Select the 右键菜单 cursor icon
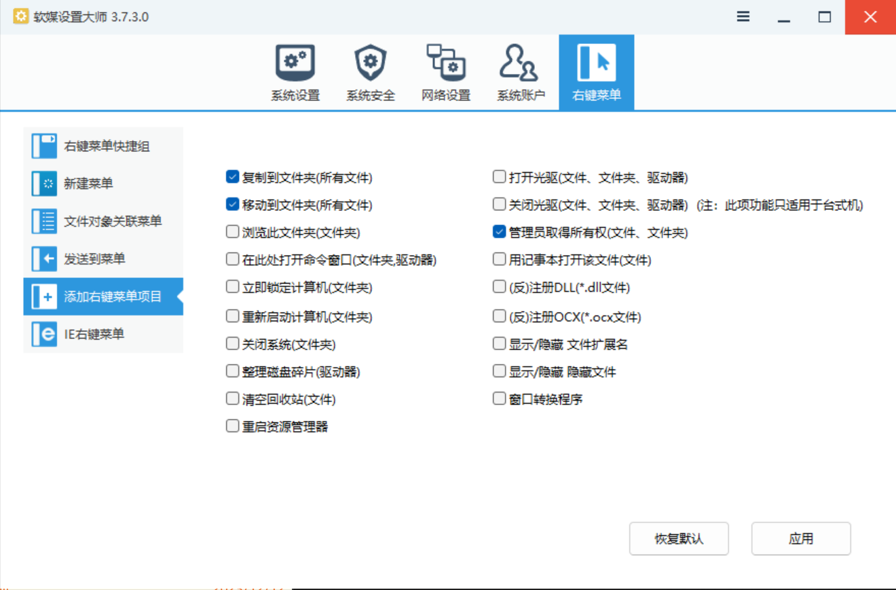896x590 pixels. point(596,62)
